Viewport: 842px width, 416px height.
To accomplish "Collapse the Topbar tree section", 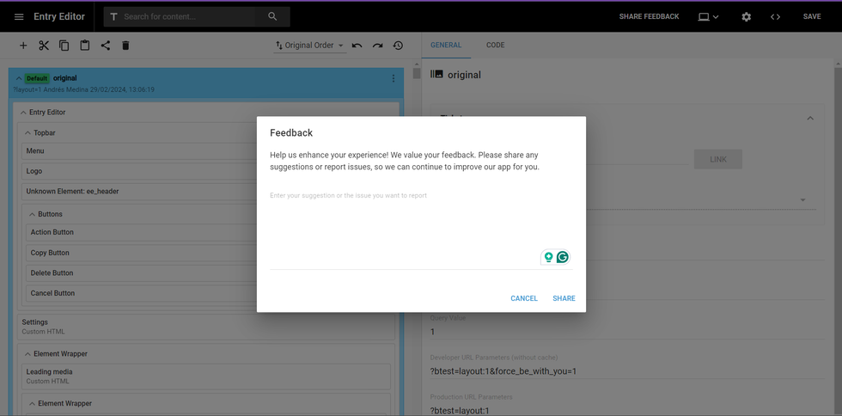I will (27, 133).
